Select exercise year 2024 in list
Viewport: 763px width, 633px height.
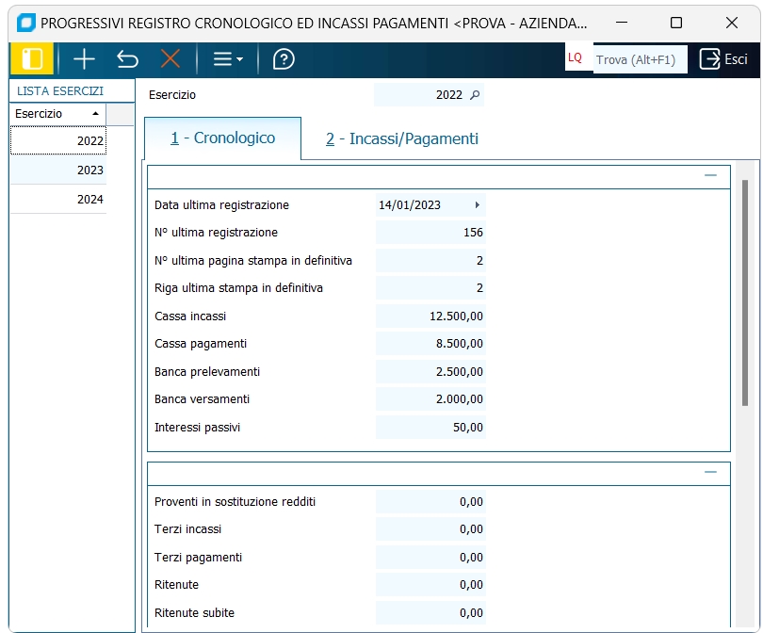[x=57, y=200]
